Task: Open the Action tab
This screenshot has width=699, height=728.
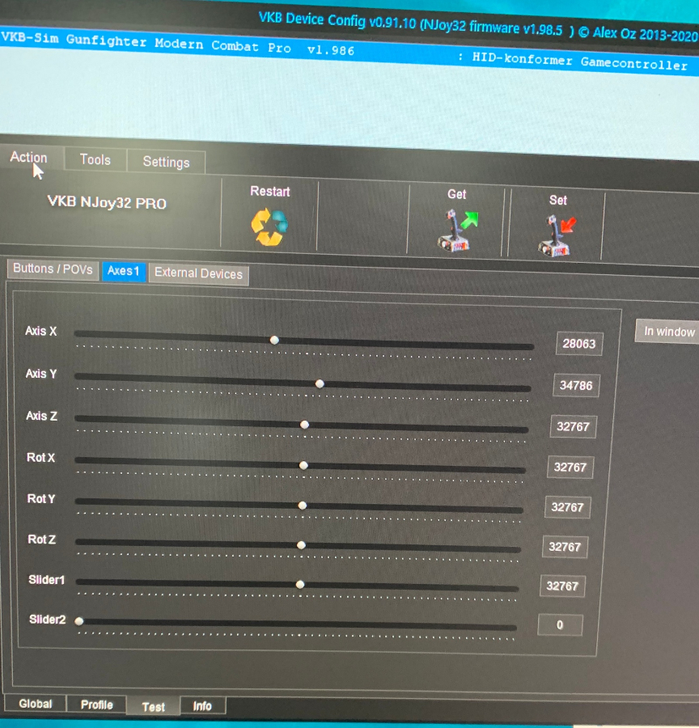Action: [x=29, y=158]
